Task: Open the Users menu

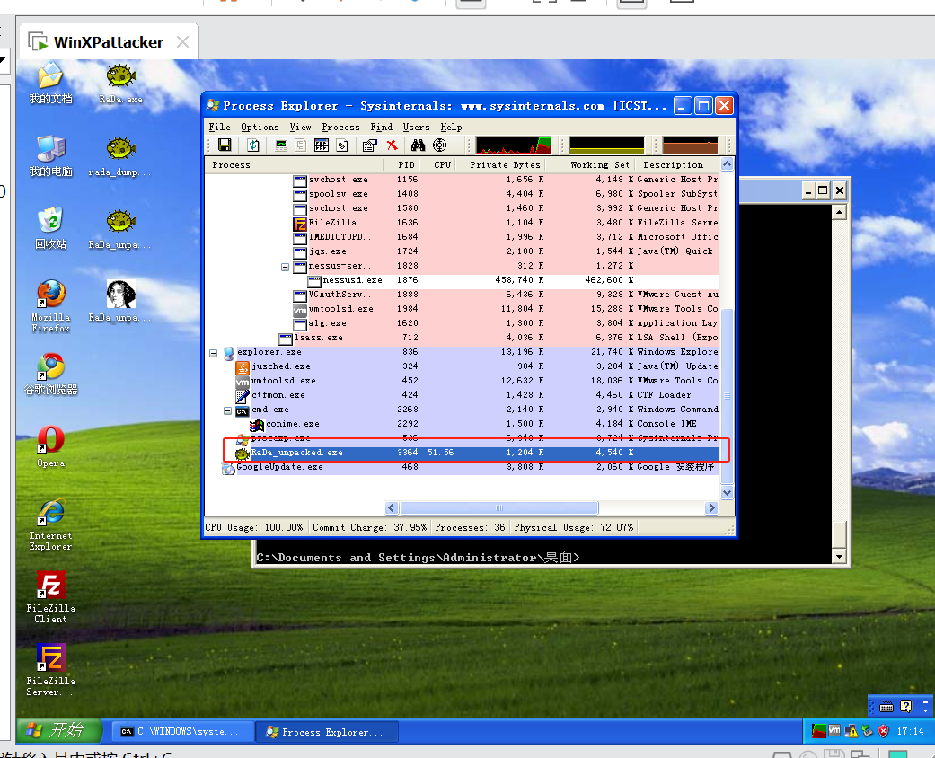Action: coord(416,127)
